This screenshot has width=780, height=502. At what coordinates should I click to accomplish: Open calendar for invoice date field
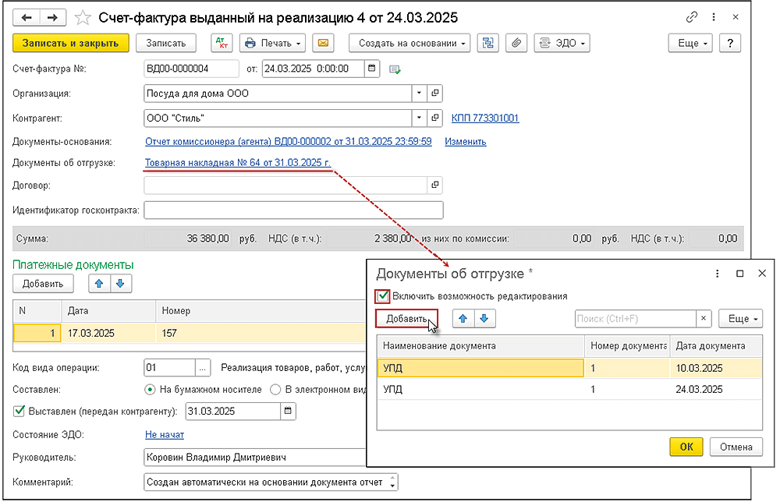click(373, 69)
